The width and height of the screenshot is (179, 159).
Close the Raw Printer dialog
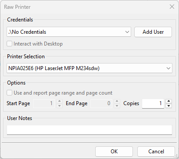pos(172,7)
